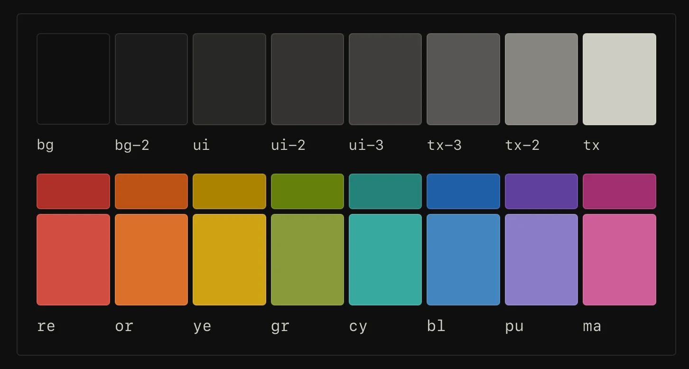This screenshot has height=369, width=689.
Task: Choose the dark red swatch above re
Action: pos(73,191)
